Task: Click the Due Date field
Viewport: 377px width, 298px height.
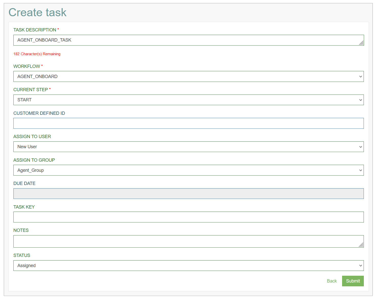Action: [x=188, y=194]
